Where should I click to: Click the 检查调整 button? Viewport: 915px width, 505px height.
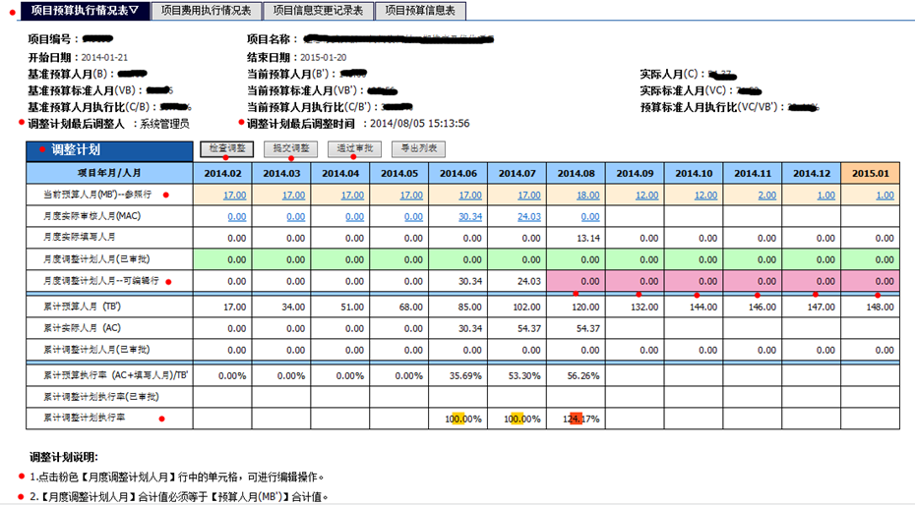click(x=227, y=149)
